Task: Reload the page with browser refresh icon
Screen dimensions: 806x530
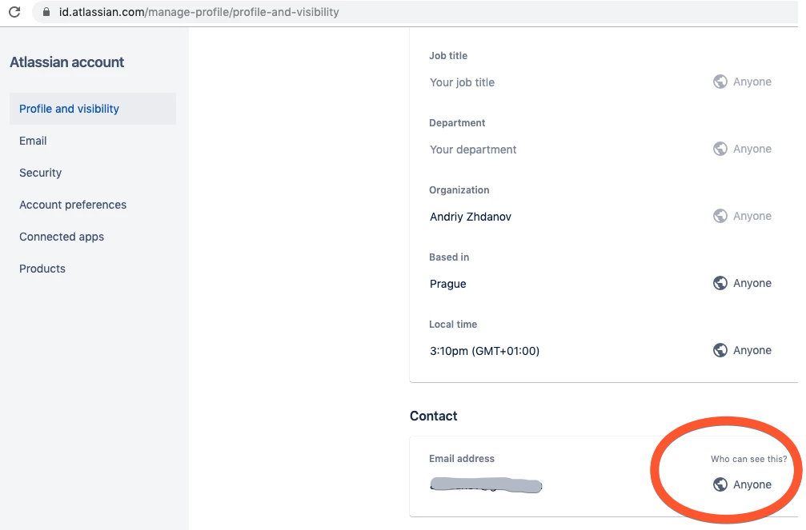Action: click(x=14, y=12)
